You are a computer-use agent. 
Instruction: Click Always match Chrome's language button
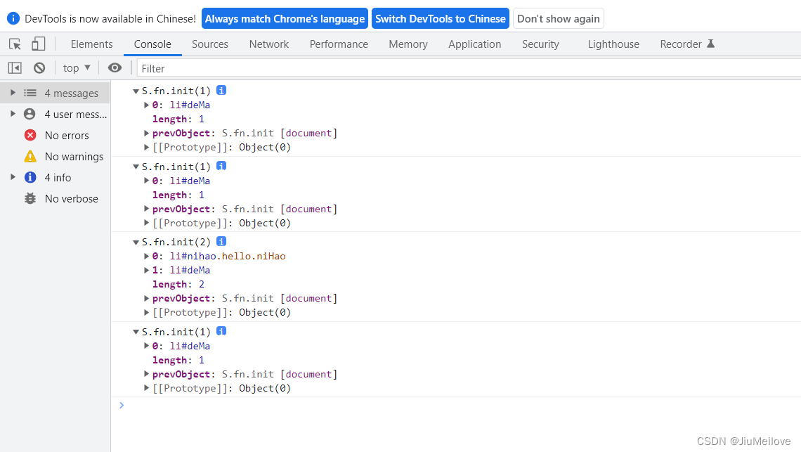point(285,19)
